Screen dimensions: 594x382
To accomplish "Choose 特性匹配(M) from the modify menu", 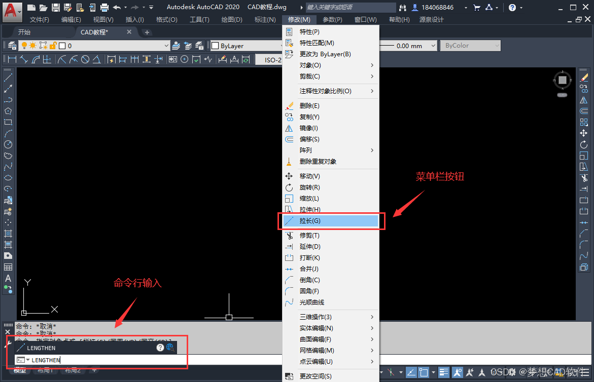I will tap(331, 43).
